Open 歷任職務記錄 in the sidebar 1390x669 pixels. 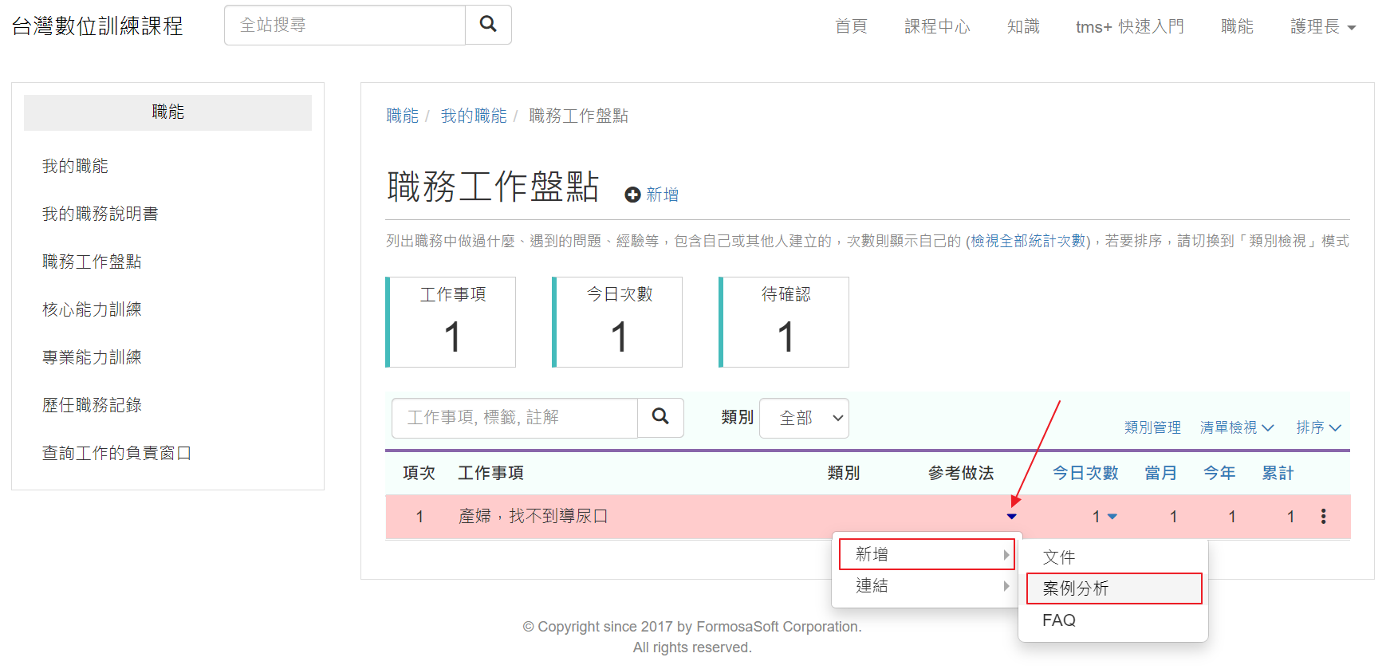click(92, 405)
